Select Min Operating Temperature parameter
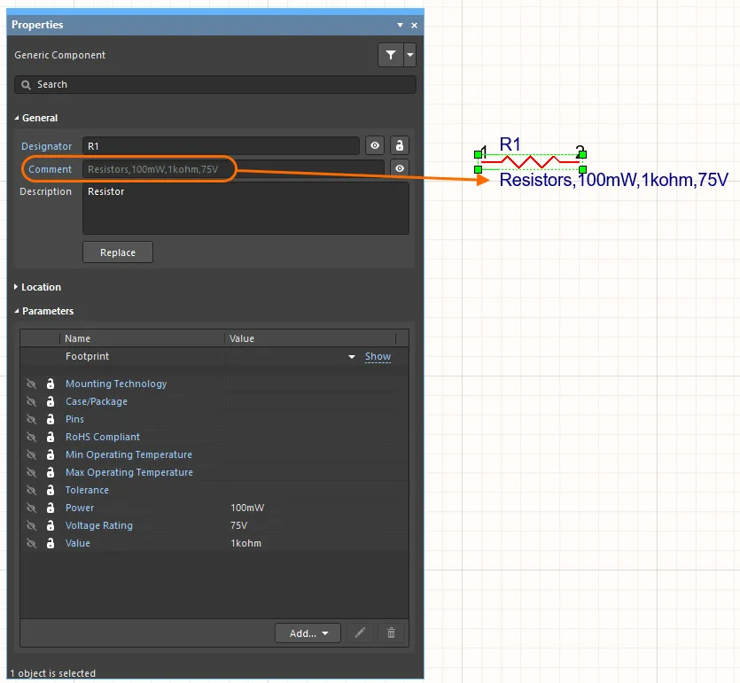The height and width of the screenshot is (683, 740). tap(129, 454)
